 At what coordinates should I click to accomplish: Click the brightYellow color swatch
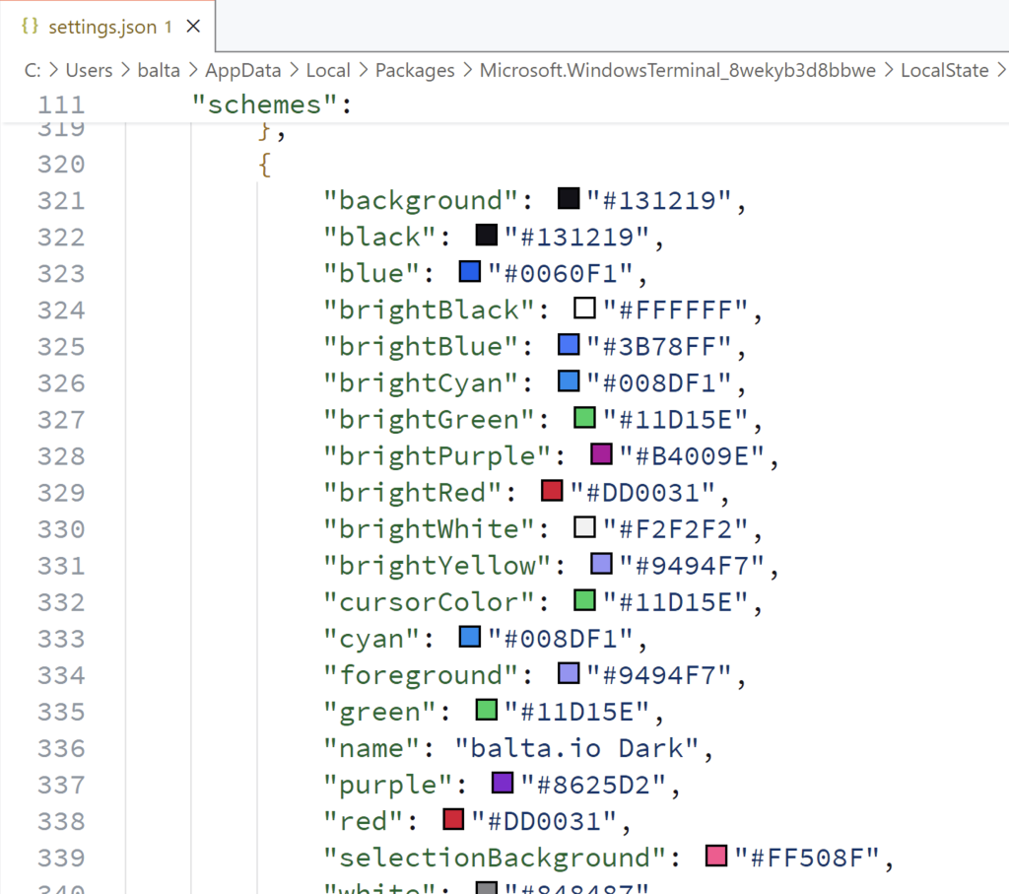click(601, 563)
